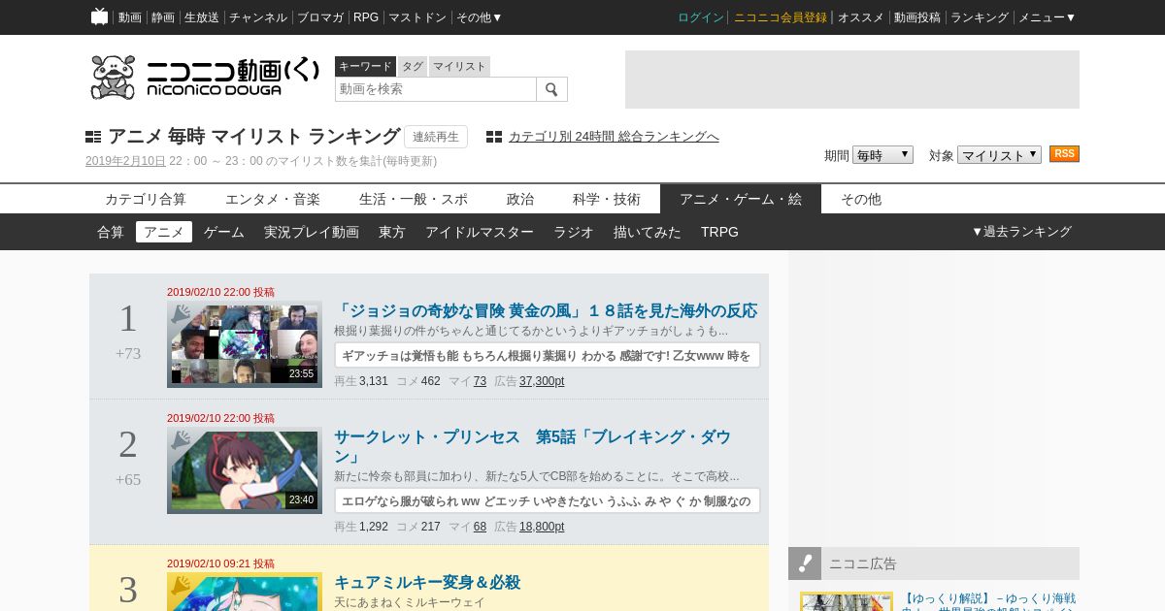
Task: Open the 対象 dropdown showing マイリスト
Action: point(999,155)
